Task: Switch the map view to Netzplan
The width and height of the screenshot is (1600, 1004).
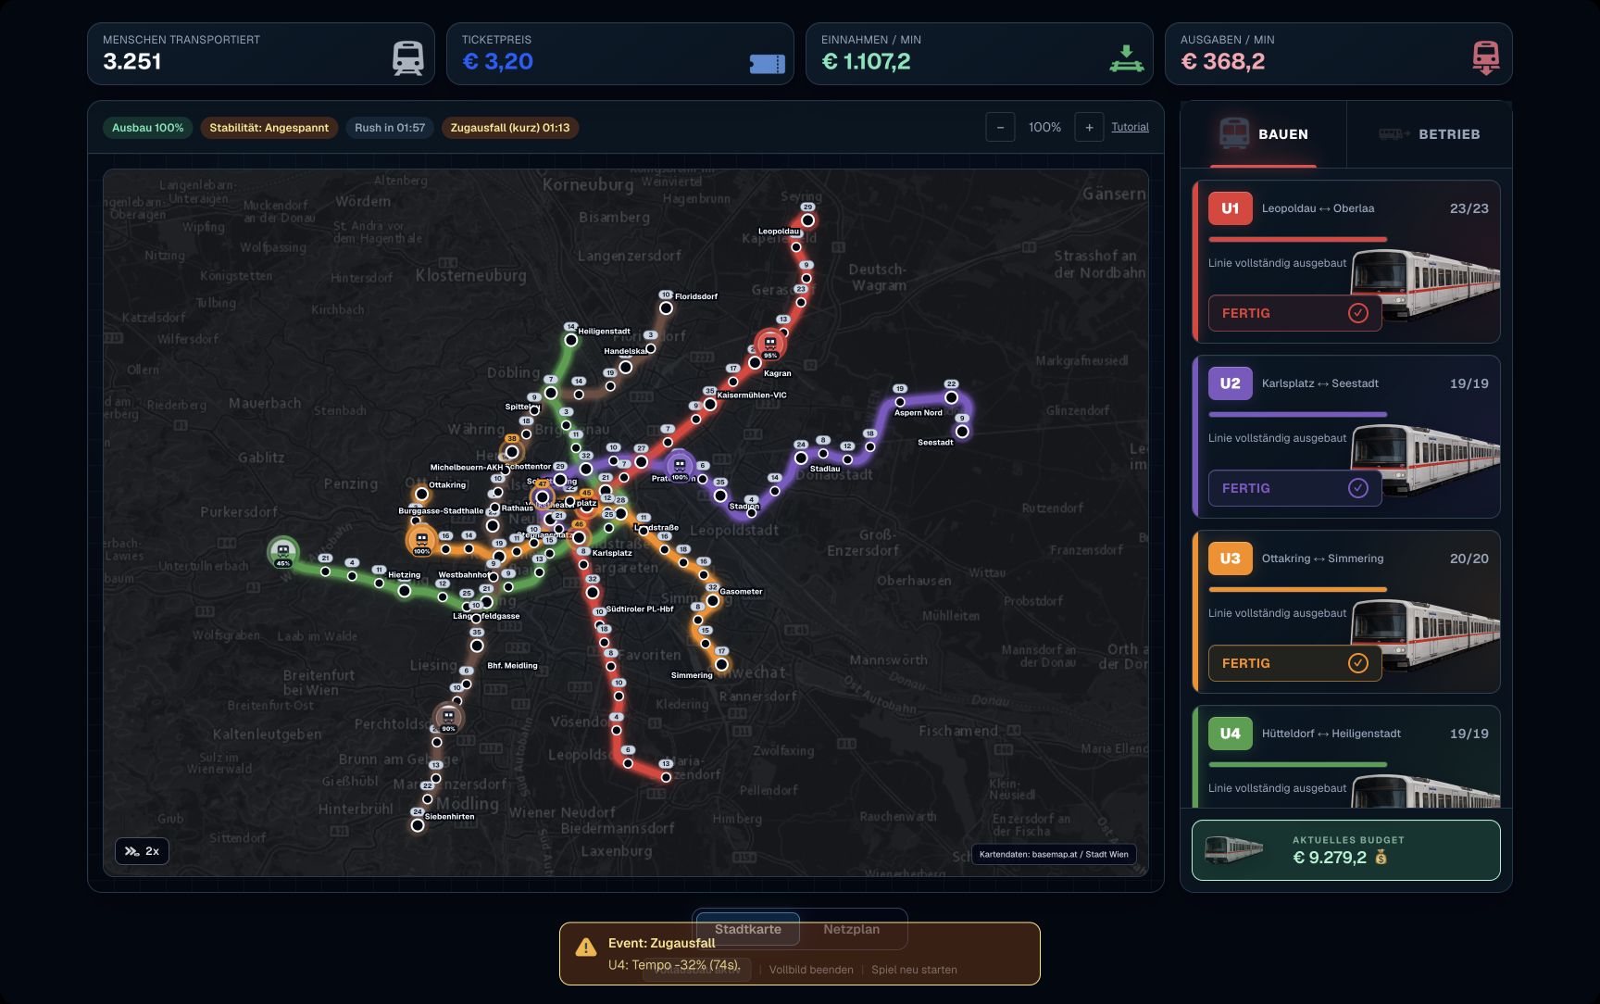Action: [x=852, y=929]
